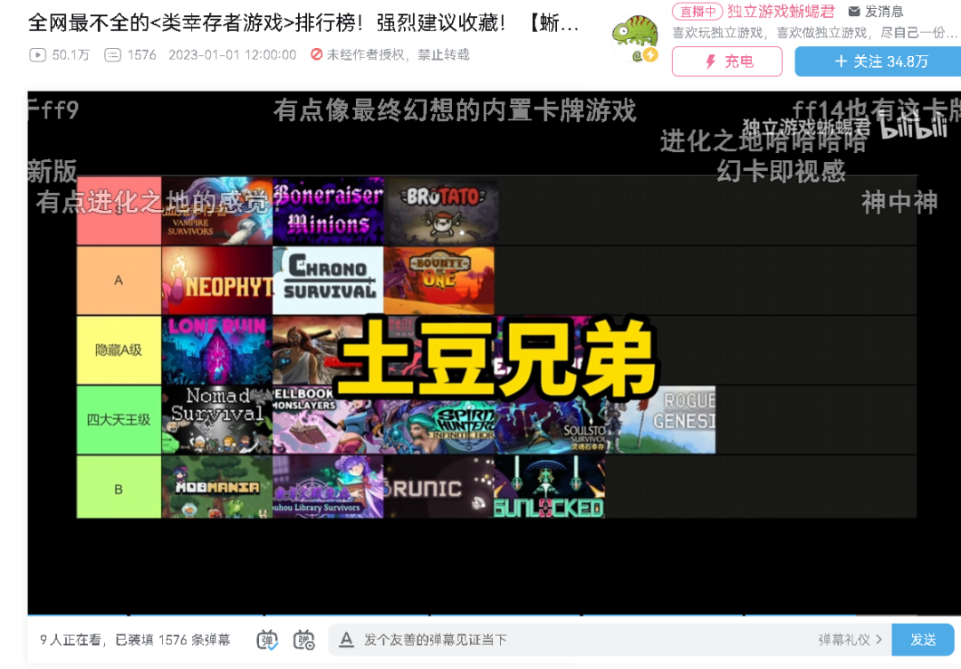Click the video progress bar
The image size is (961, 669).
(494, 614)
